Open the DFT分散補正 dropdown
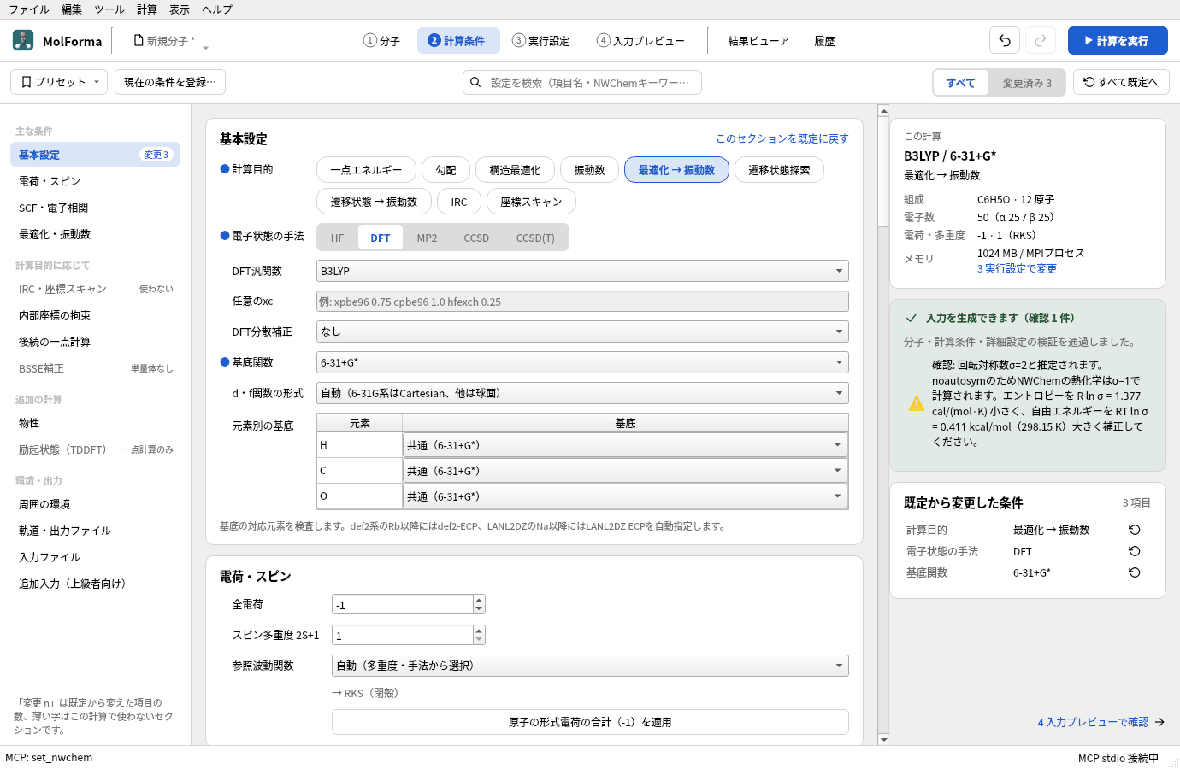The image size is (1180, 769). (x=582, y=332)
